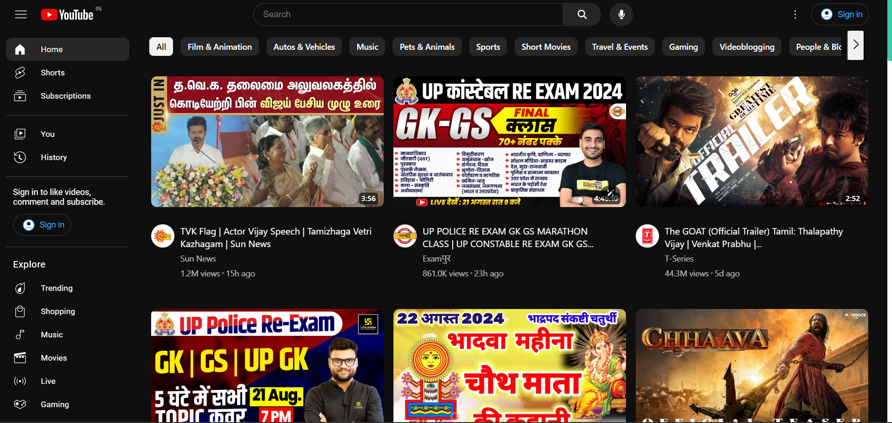Click Sign in button in sidebar
The width and height of the screenshot is (892, 423).
pyautogui.click(x=42, y=225)
